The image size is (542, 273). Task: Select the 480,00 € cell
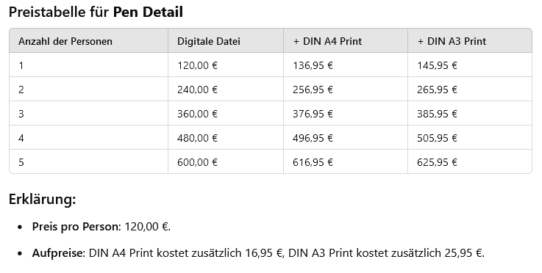[197, 138]
